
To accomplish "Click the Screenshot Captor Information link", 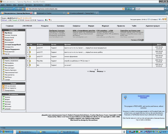I will (x=144, y=97).
